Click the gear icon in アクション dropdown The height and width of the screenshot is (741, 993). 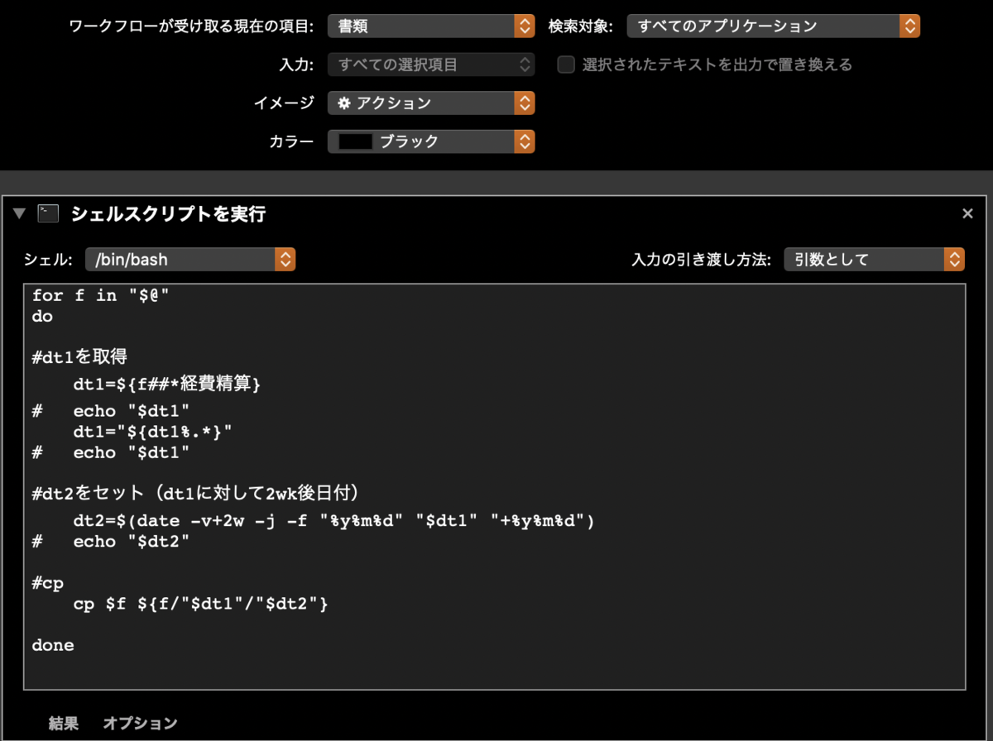[344, 103]
